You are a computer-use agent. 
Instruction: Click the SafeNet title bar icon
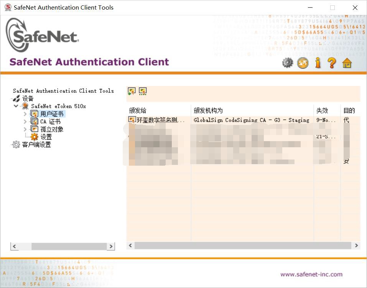point(8,8)
